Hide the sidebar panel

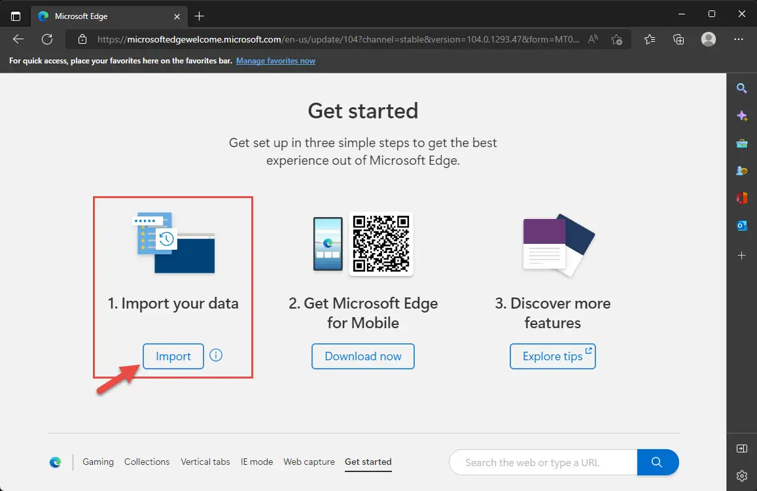click(742, 449)
